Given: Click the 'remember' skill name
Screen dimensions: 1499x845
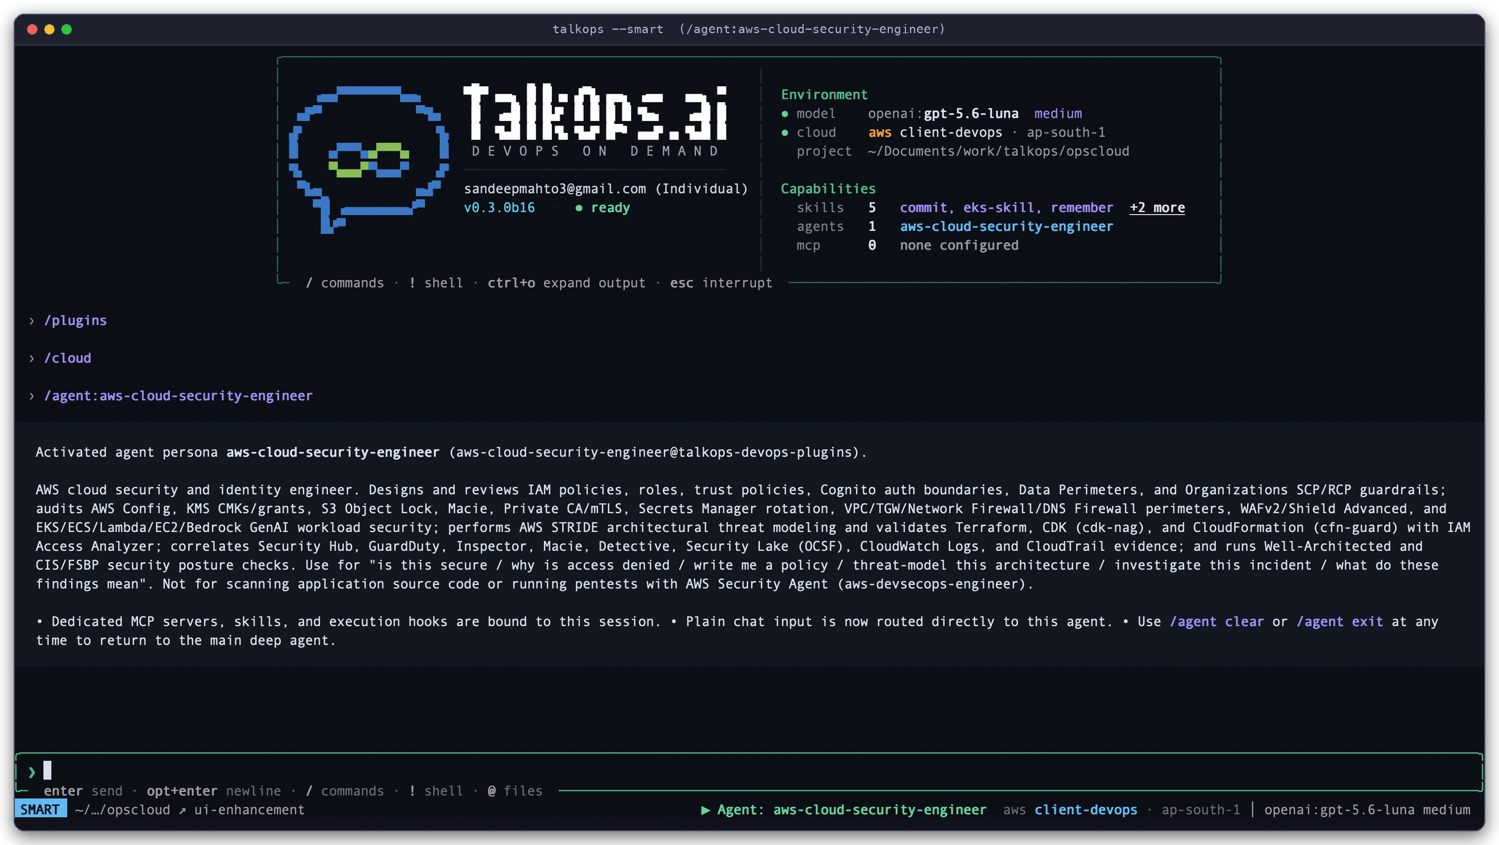Looking at the screenshot, I should point(1082,208).
